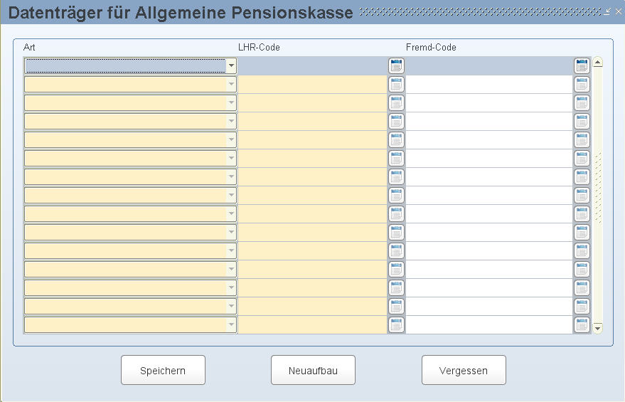
Task: Click LHR-Code lookup icon in tenth row
Action: [396, 232]
